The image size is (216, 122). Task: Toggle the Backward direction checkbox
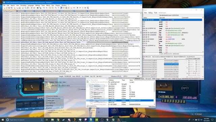(47, 96)
